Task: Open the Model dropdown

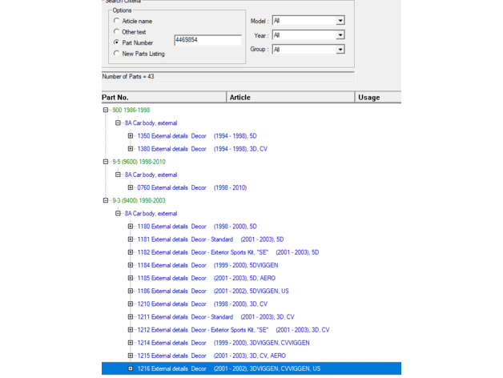Action: (x=340, y=21)
